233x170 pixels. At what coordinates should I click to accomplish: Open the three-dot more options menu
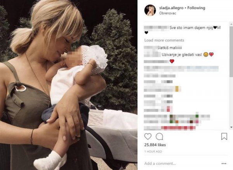pos(224,163)
